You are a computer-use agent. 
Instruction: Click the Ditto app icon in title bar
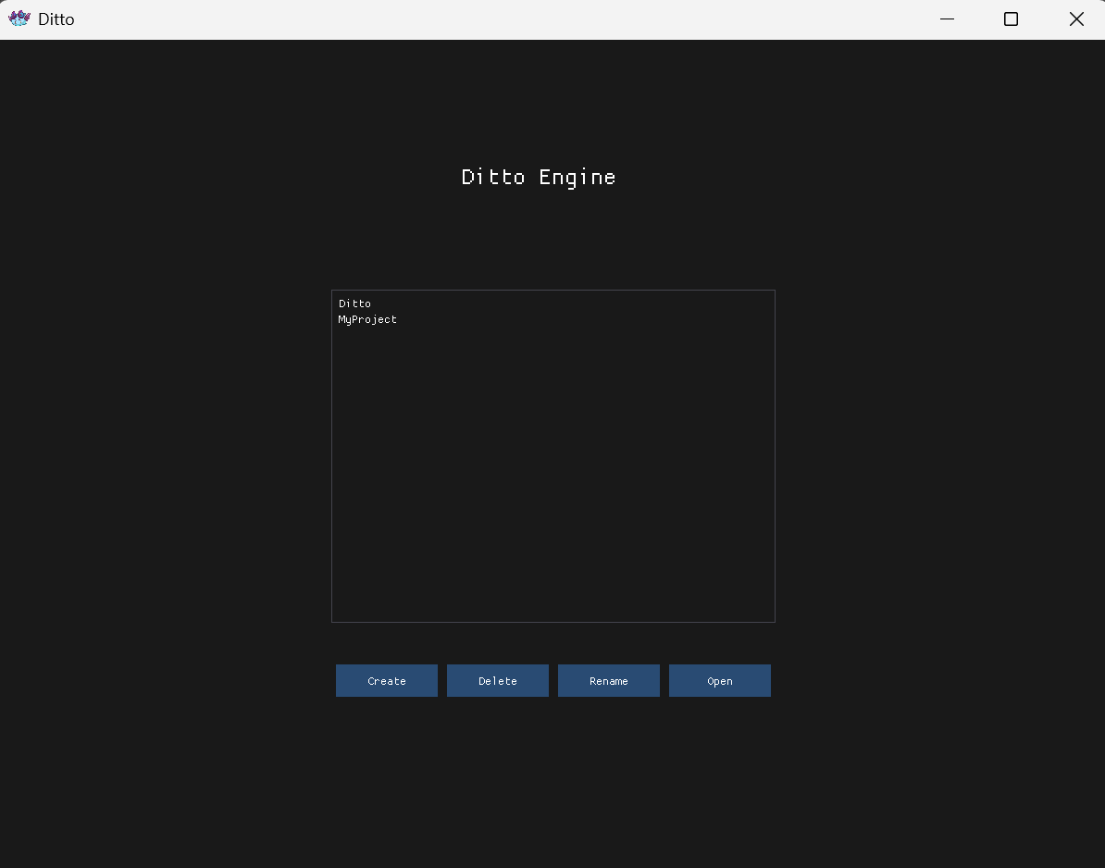pyautogui.click(x=19, y=19)
